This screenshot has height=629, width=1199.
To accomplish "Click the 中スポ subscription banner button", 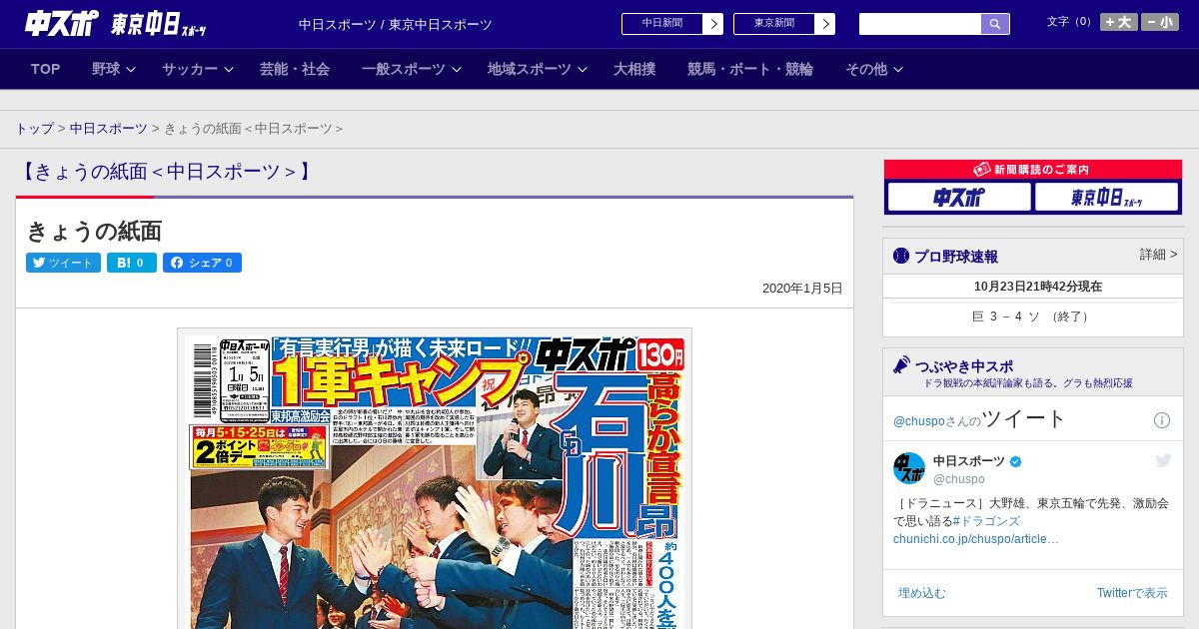I will 959,198.
